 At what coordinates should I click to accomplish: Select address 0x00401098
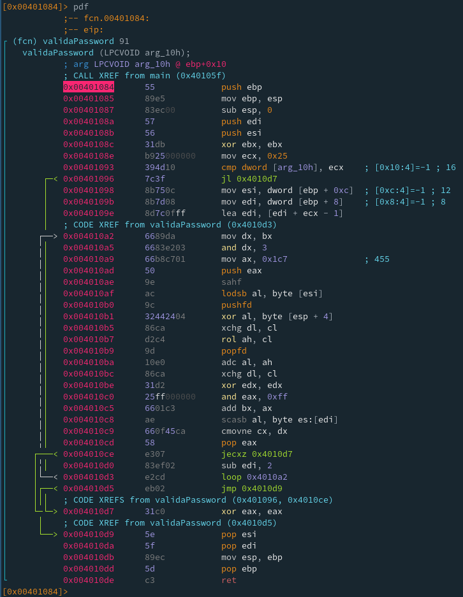(89, 191)
